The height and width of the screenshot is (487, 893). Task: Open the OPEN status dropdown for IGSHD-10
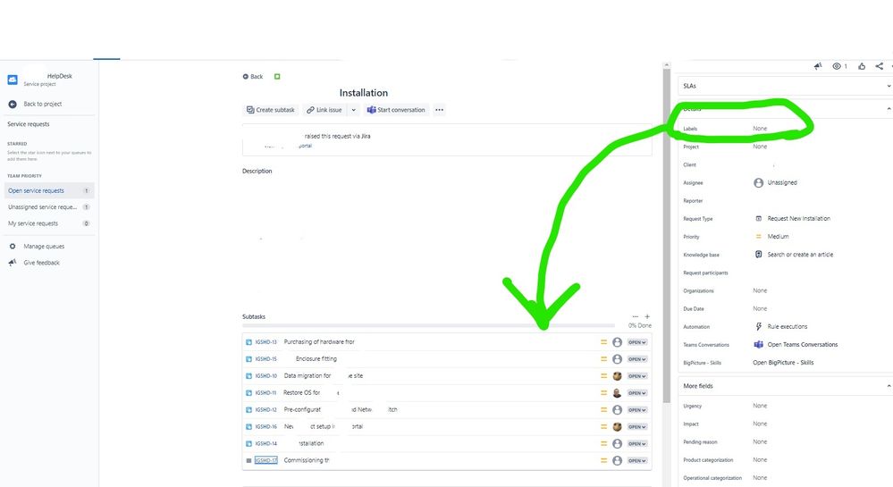click(636, 376)
